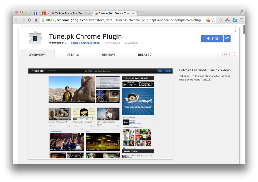The width and height of the screenshot is (258, 182).
Task: Click the +1 count showing 13
Action: point(234,55)
